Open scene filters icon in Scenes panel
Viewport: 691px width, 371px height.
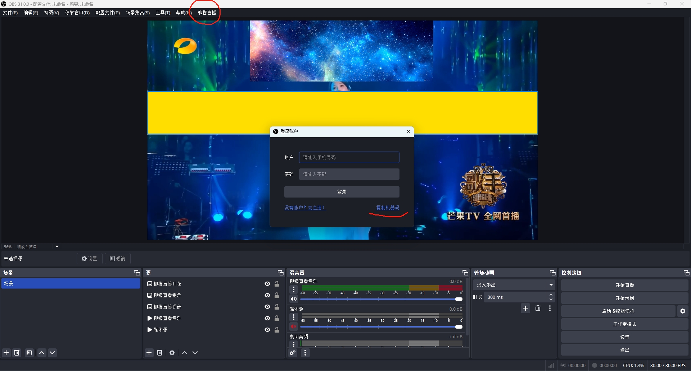(x=29, y=353)
